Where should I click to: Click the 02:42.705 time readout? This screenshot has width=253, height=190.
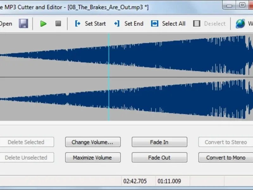(x=135, y=181)
